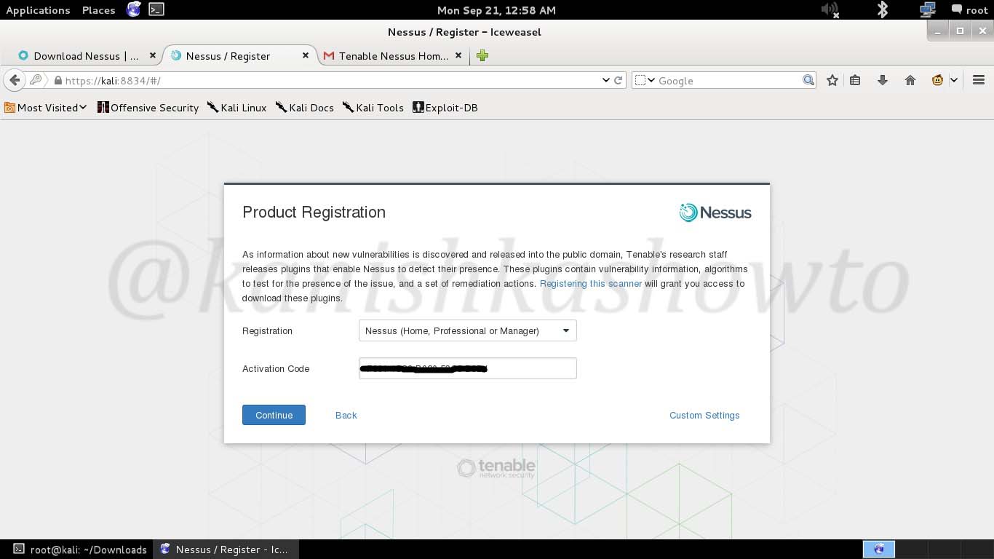Click the Greasemonkey monkey icon
994x559 pixels.
[937, 80]
